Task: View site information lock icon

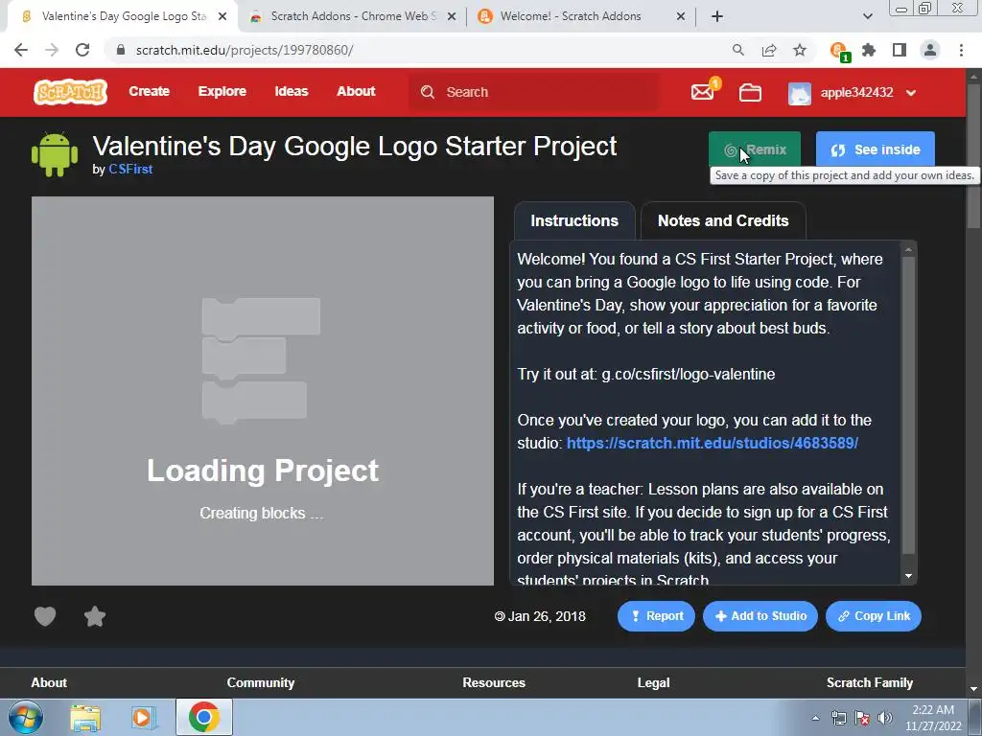Action: (121, 50)
